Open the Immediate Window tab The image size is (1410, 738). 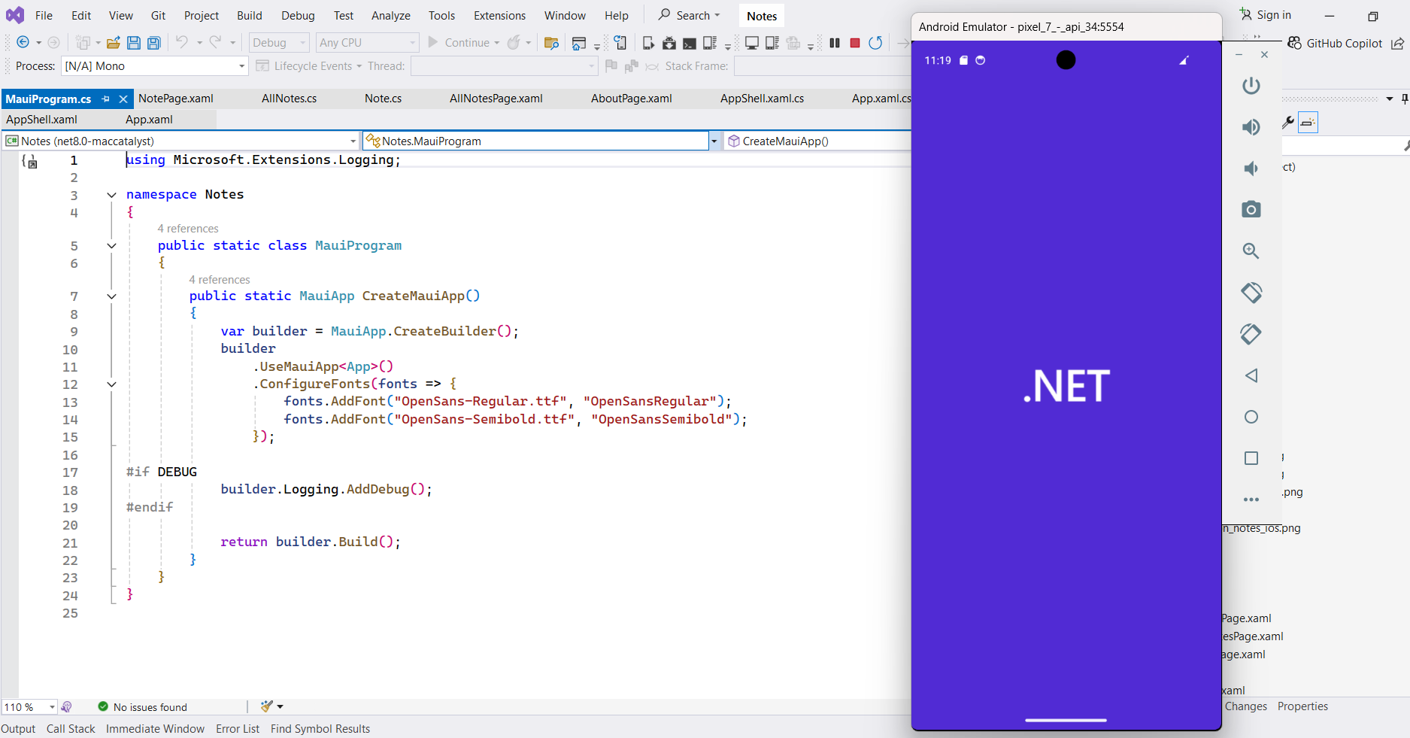pos(155,729)
